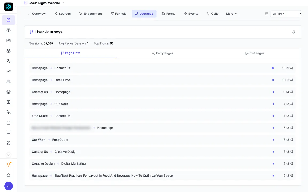This screenshot has height=192, width=308.
Task: Expand the chevron next to app logo
Action: click(x=14, y=7)
